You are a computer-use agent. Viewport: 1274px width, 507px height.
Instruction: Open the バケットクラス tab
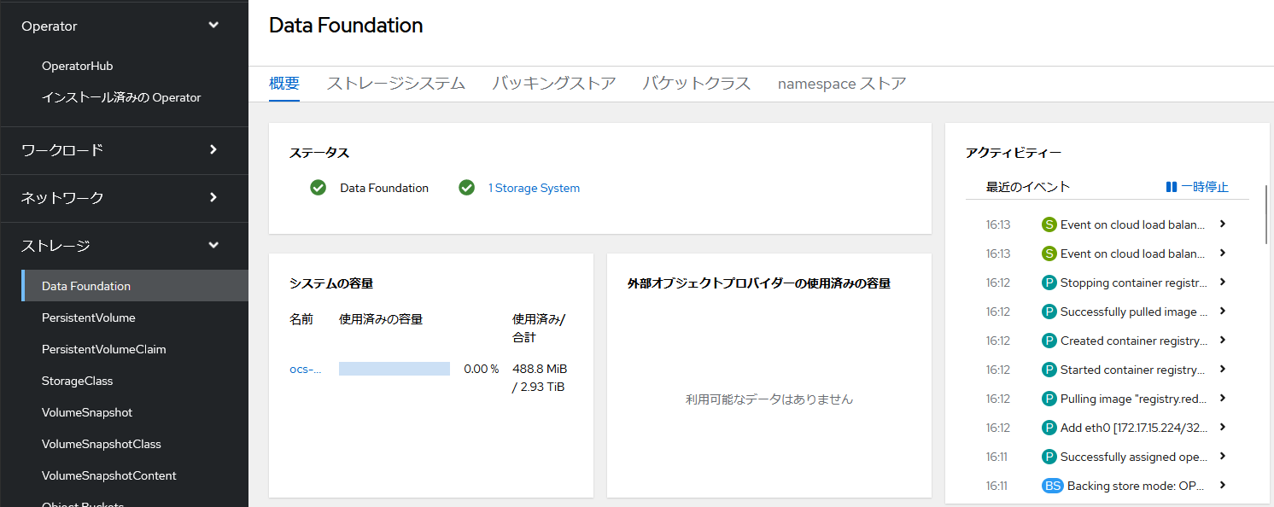pyautogui.click(x=697, y=84)
